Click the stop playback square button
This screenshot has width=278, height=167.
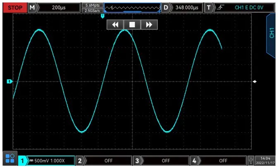tap(132, 25)
